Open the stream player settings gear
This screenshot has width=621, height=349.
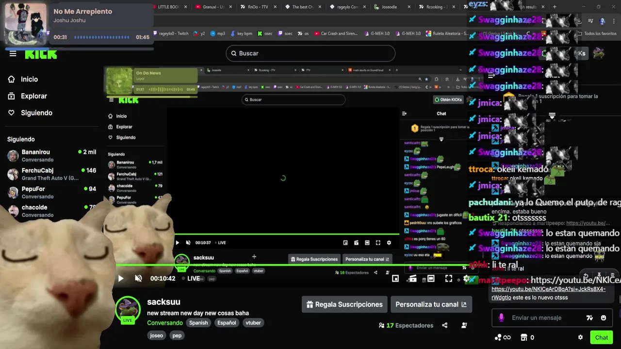coord(466,278)
